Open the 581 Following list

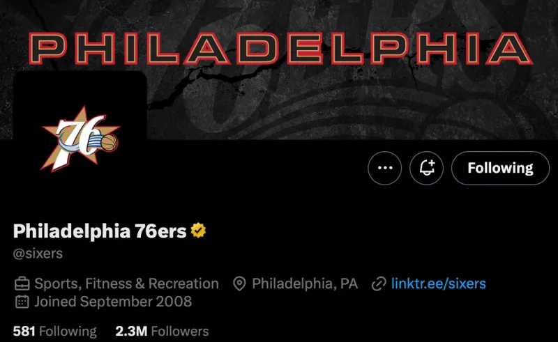coord(55,332)
